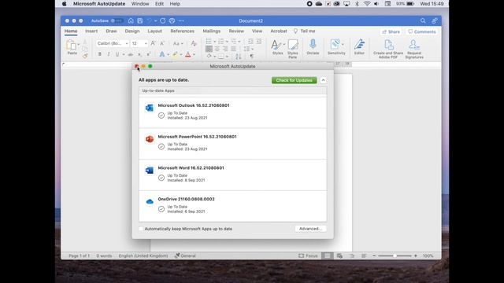Click Create and Share Adobe PDF
504x283 pixels.
pyautogui.click(x=388, y=49)
